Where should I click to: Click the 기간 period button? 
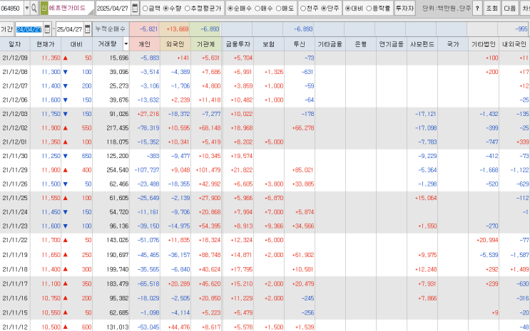point(6,29)
